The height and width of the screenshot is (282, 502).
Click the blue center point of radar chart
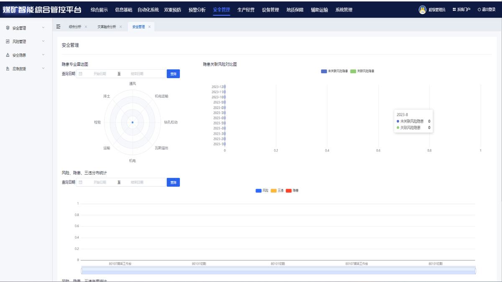(132, 122)
